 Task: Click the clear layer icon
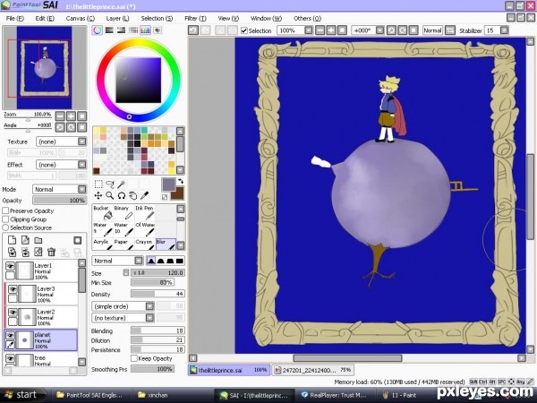tap(38, 253)
